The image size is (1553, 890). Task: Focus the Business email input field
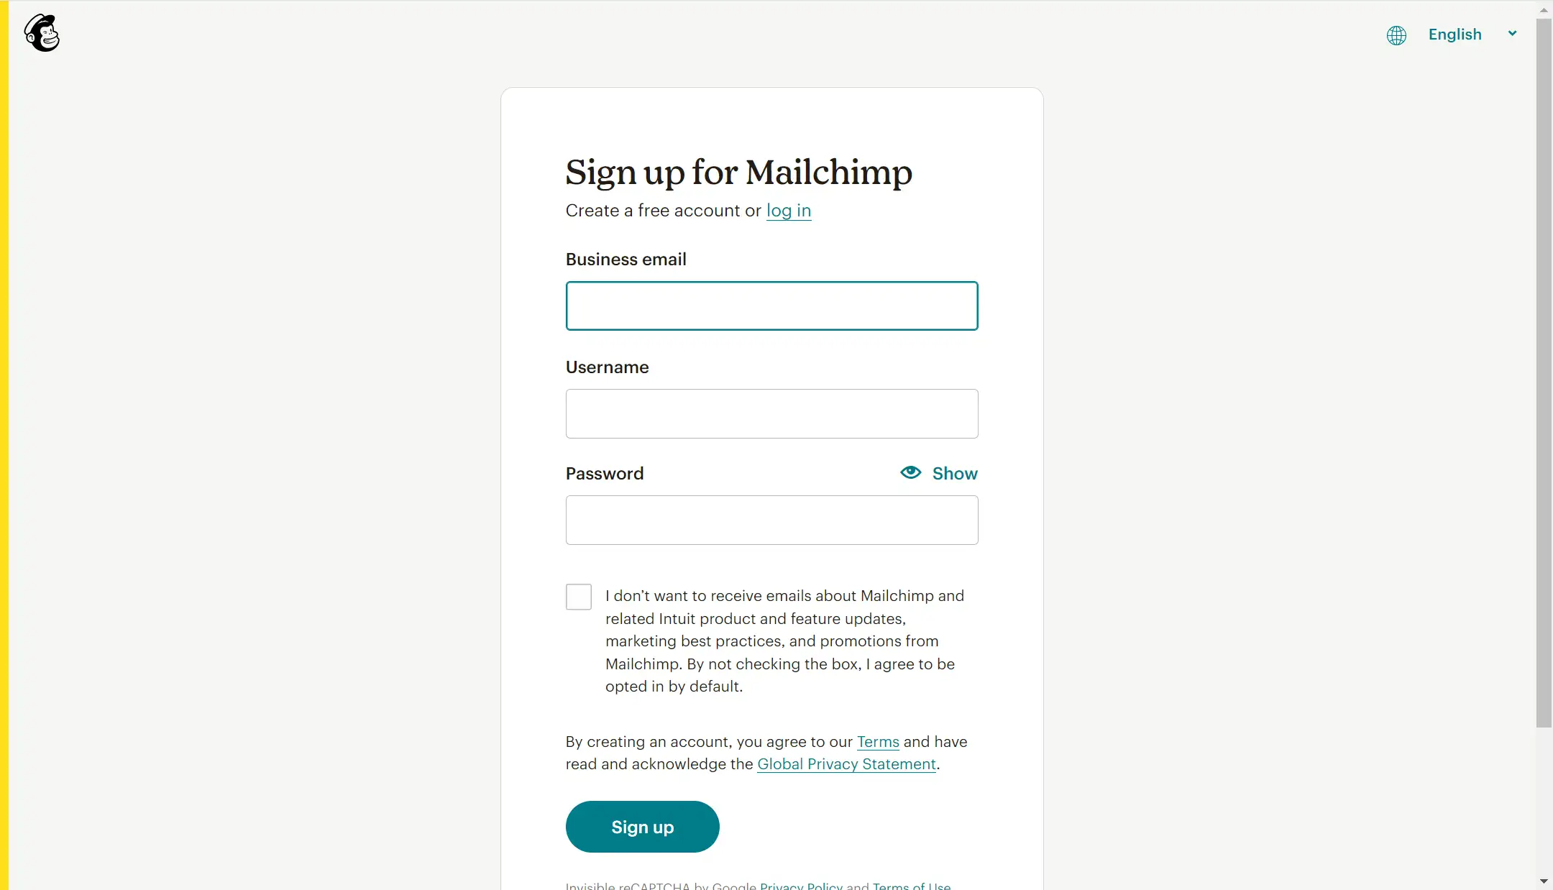coord(771,306)
